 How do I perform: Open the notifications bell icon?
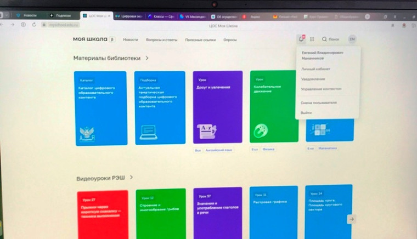click(x=301, y=39)
